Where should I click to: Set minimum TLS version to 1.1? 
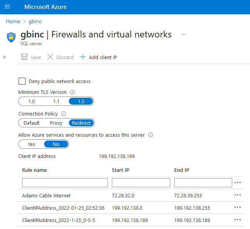pos(56,102)
